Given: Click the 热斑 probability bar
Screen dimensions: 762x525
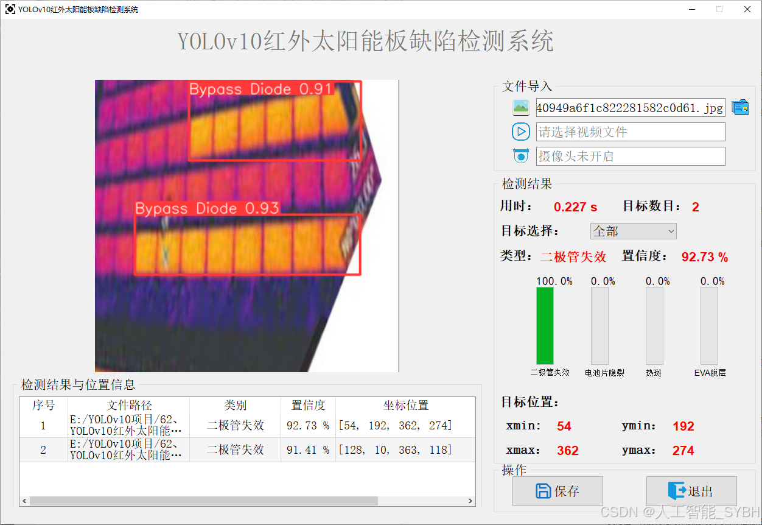Looking at the screenshot, I should [x=654, y=326].
